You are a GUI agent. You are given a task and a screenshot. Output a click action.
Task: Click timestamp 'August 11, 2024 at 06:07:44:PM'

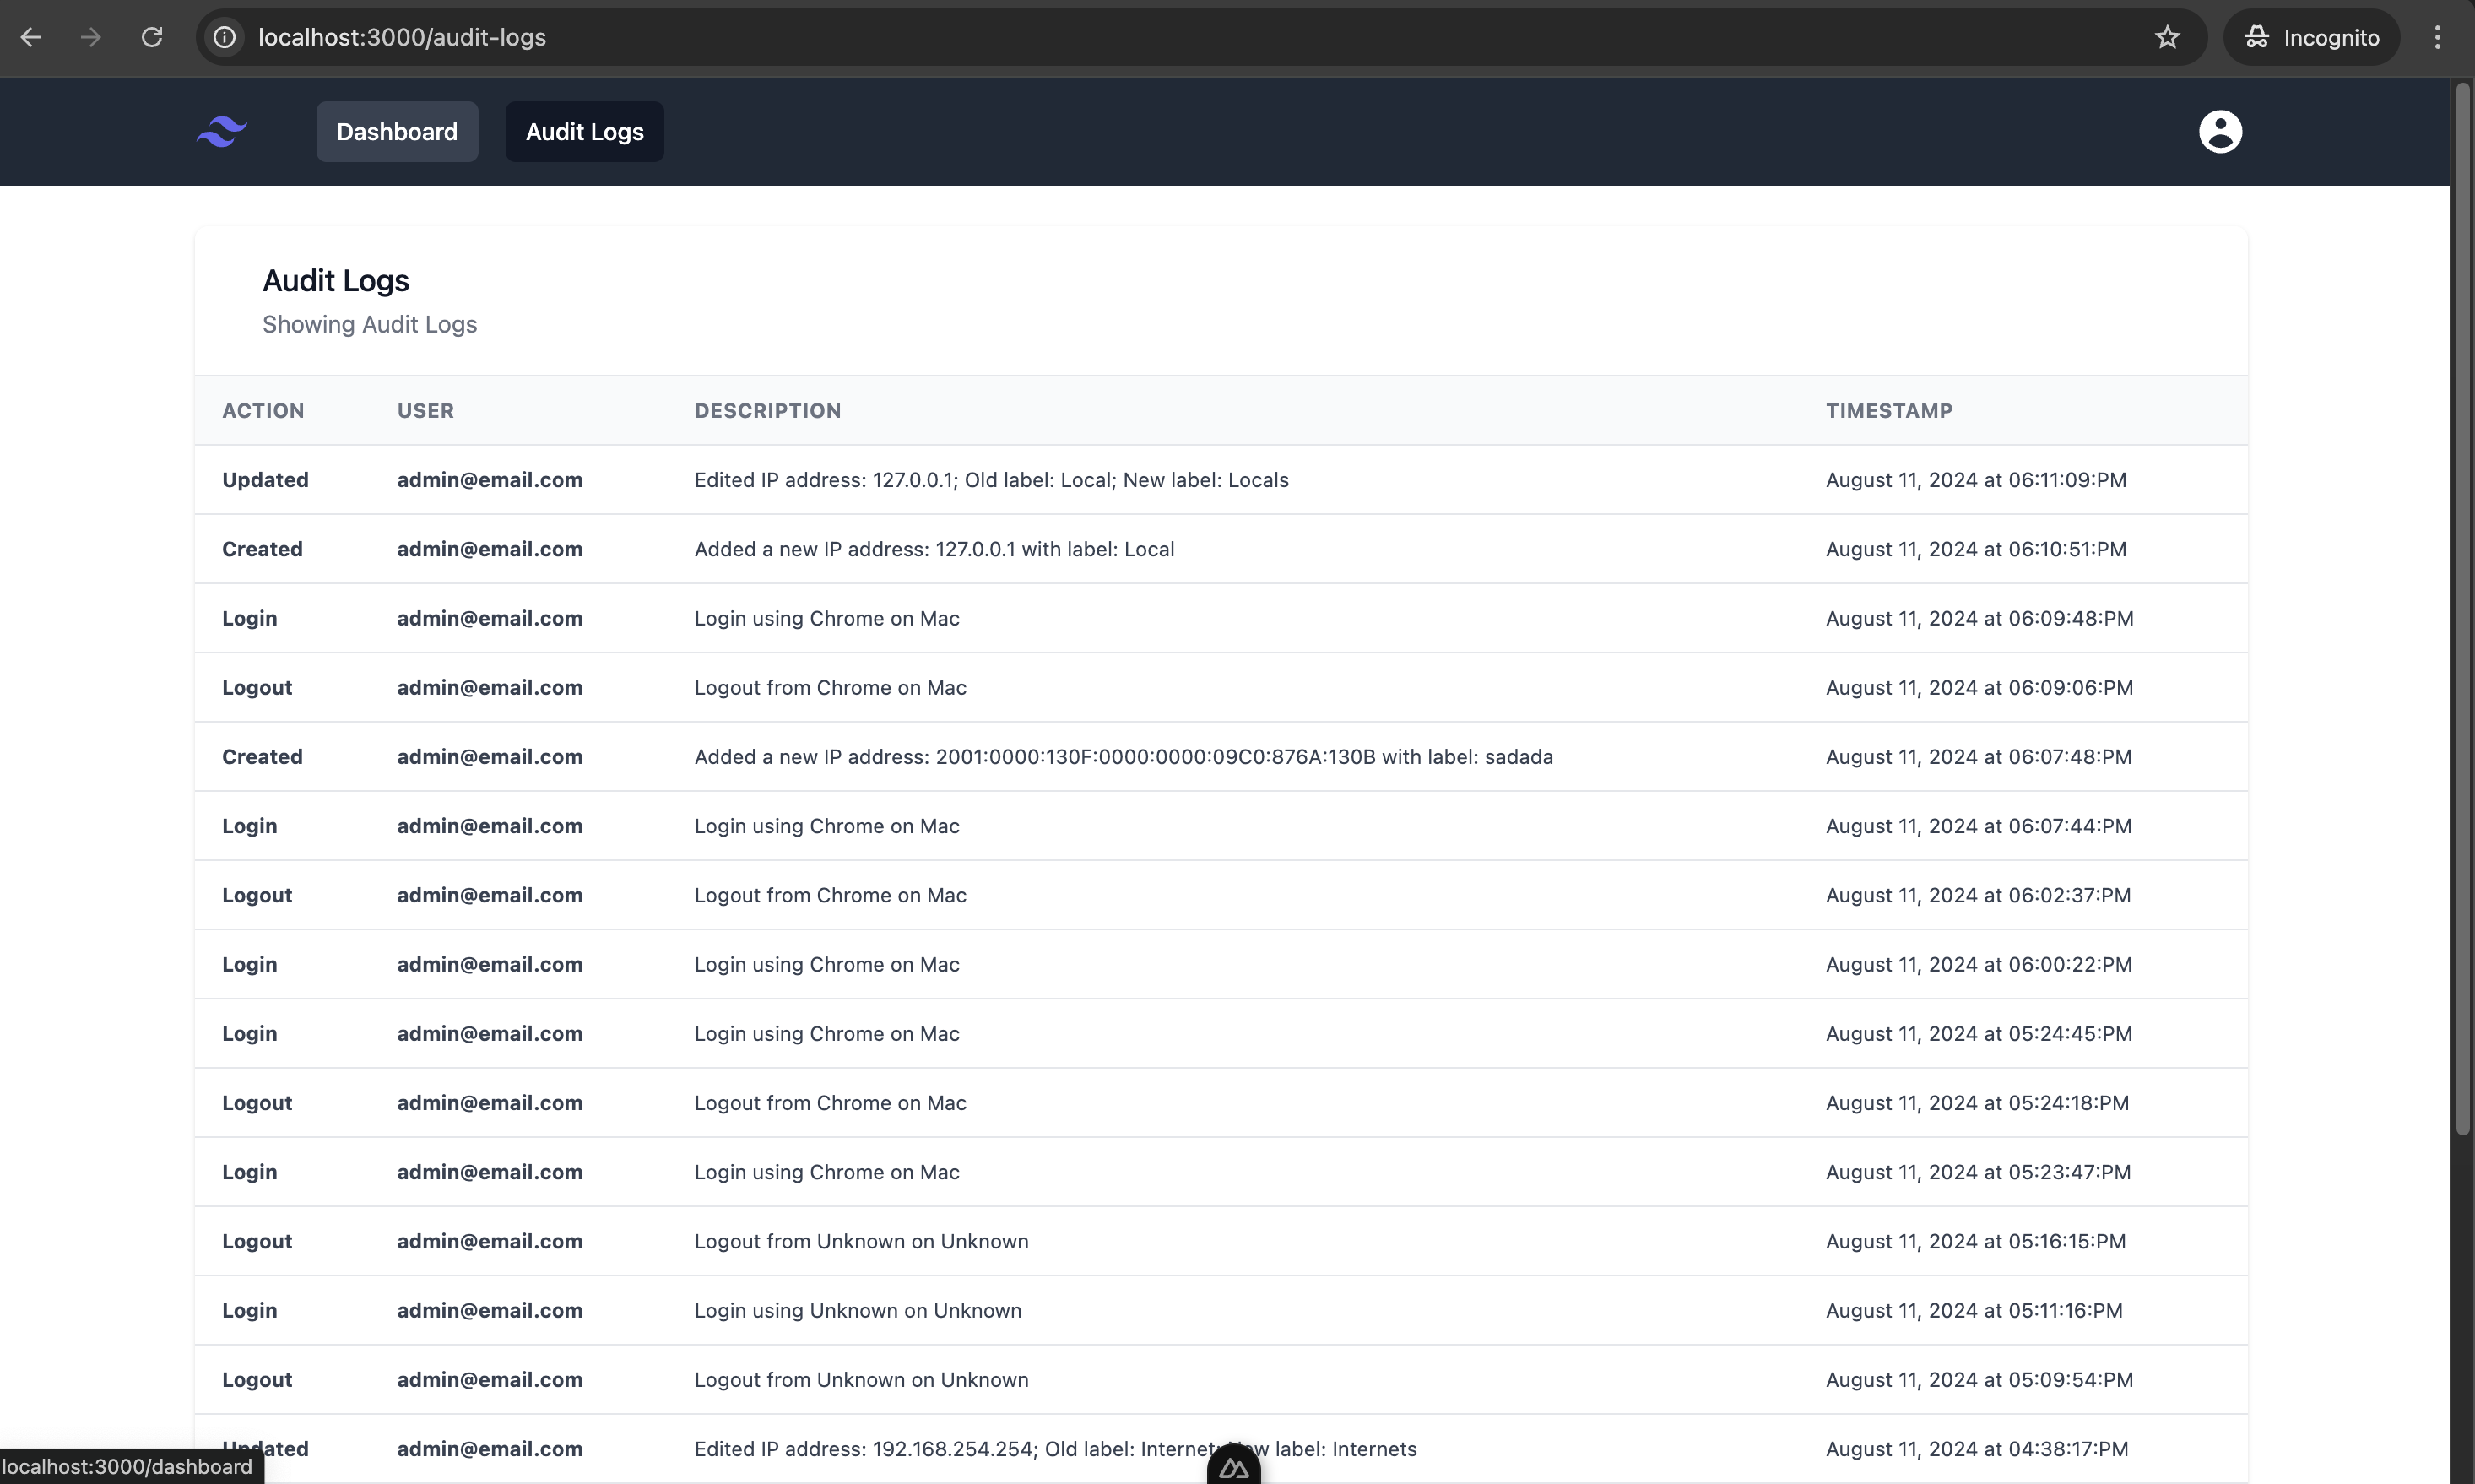[x=1979, y=826]
